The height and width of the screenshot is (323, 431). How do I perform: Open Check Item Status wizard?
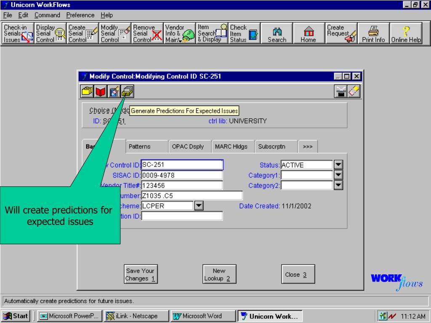245,33
